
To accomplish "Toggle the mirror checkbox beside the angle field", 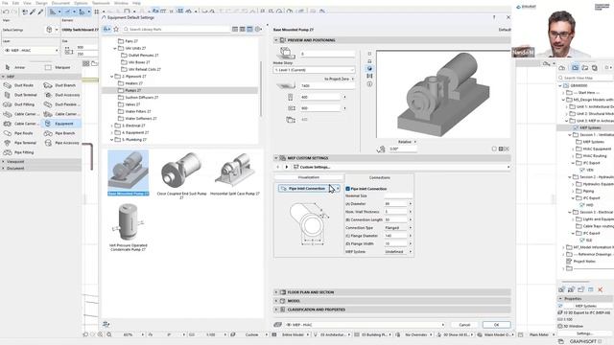I will [x=494, y=149].
